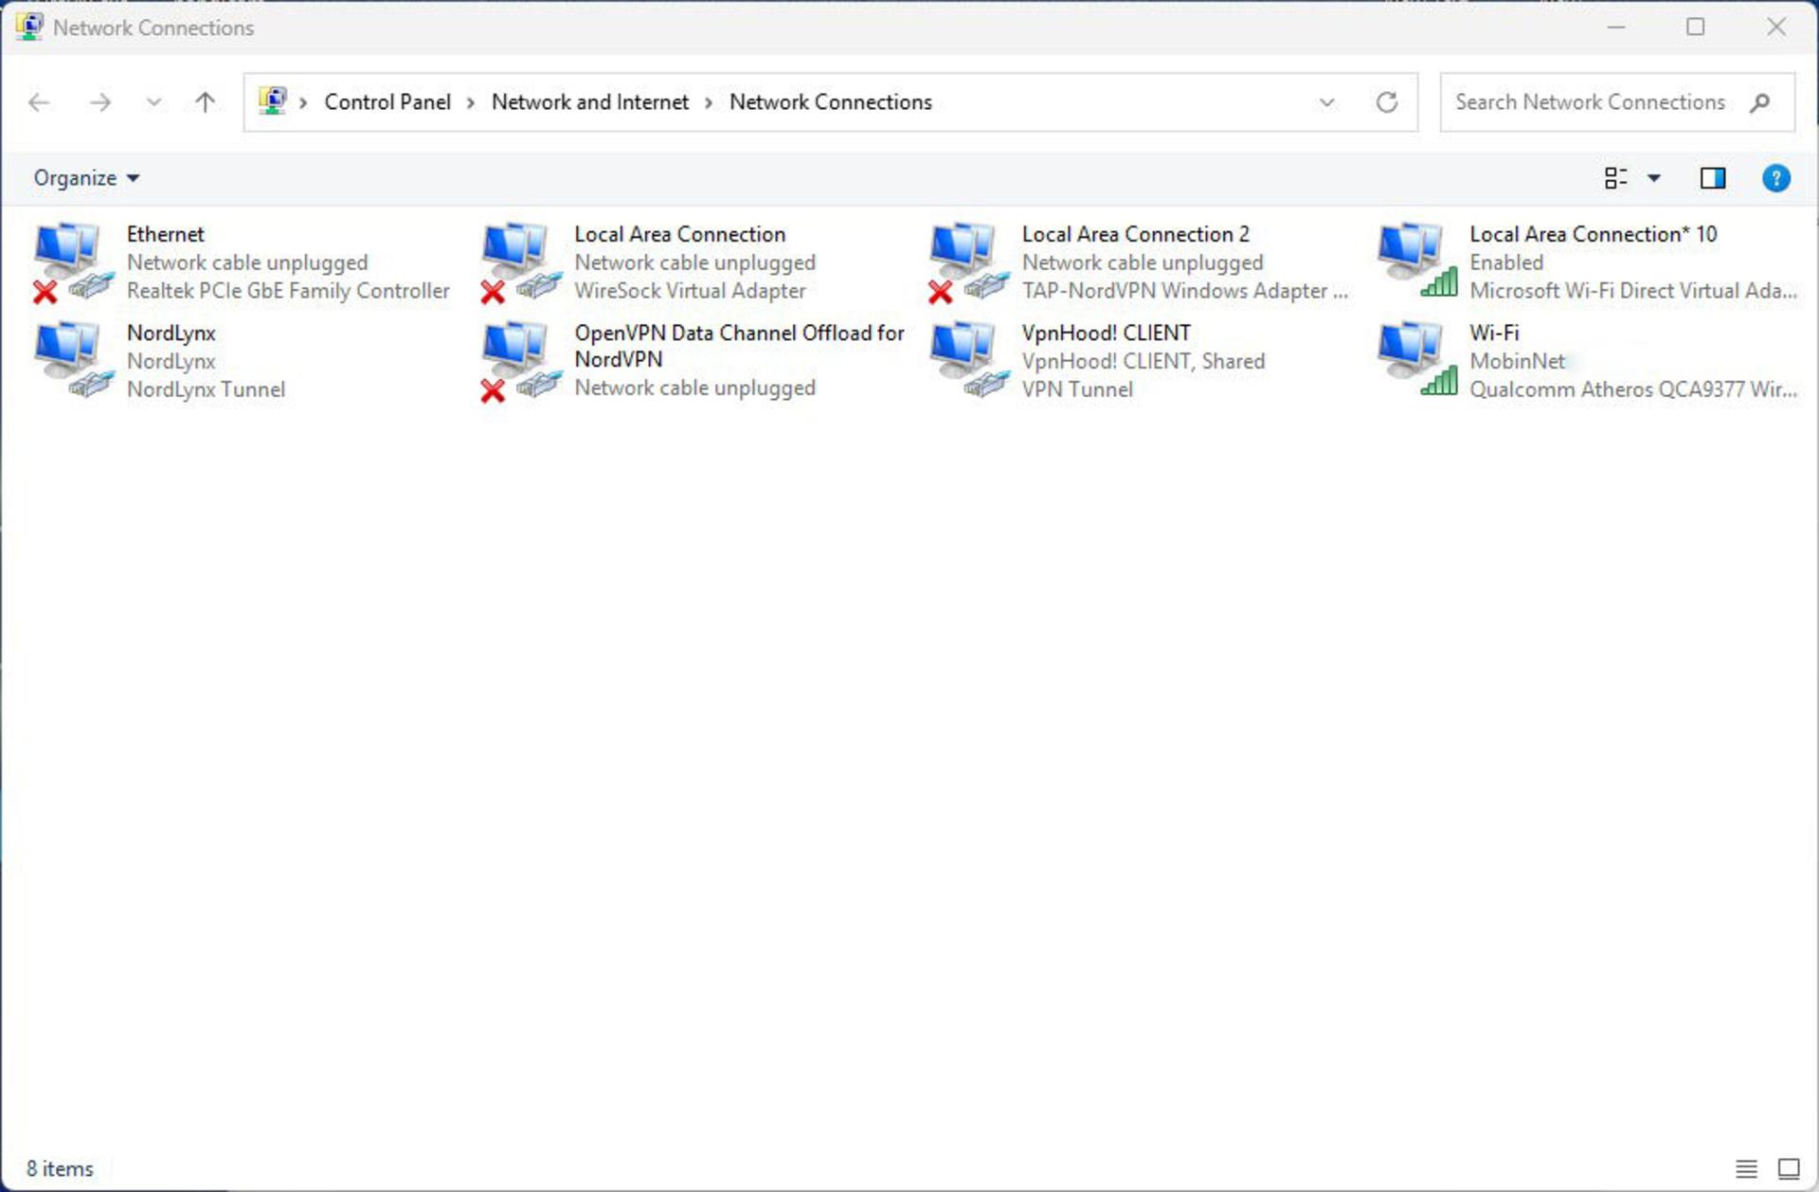Expand chevron after Network and Internet
This screenshot has width=1819, height=1192.
pyautogui.click(x=709, y=102)
